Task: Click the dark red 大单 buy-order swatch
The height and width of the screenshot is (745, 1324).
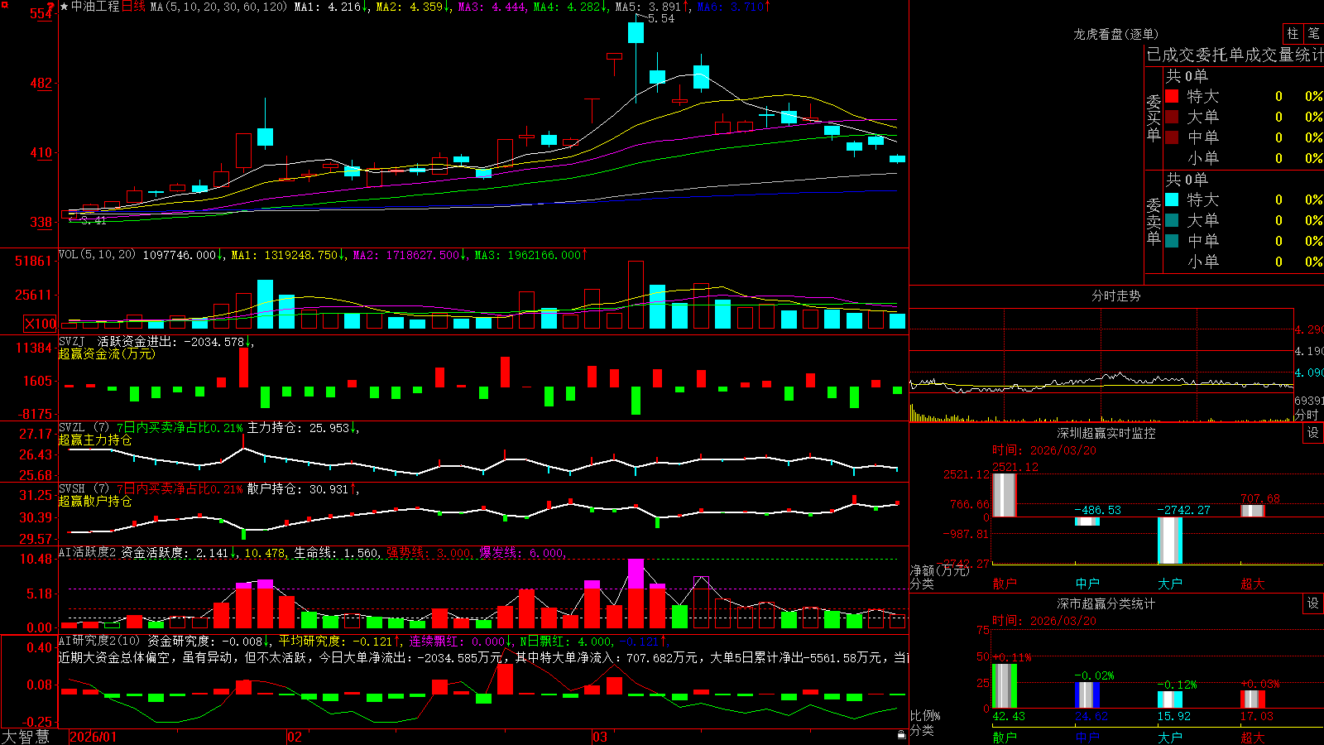Action: pyautogui.click(x=1172, y=117)
